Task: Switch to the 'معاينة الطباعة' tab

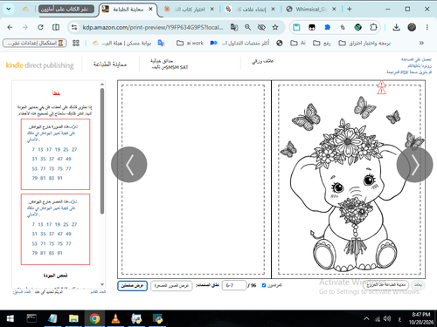Action: pos(128,10)
